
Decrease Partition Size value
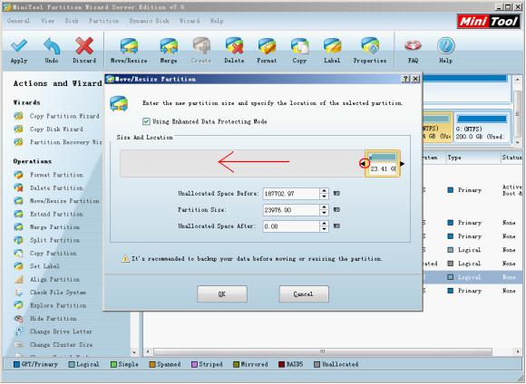coord(324,213)
